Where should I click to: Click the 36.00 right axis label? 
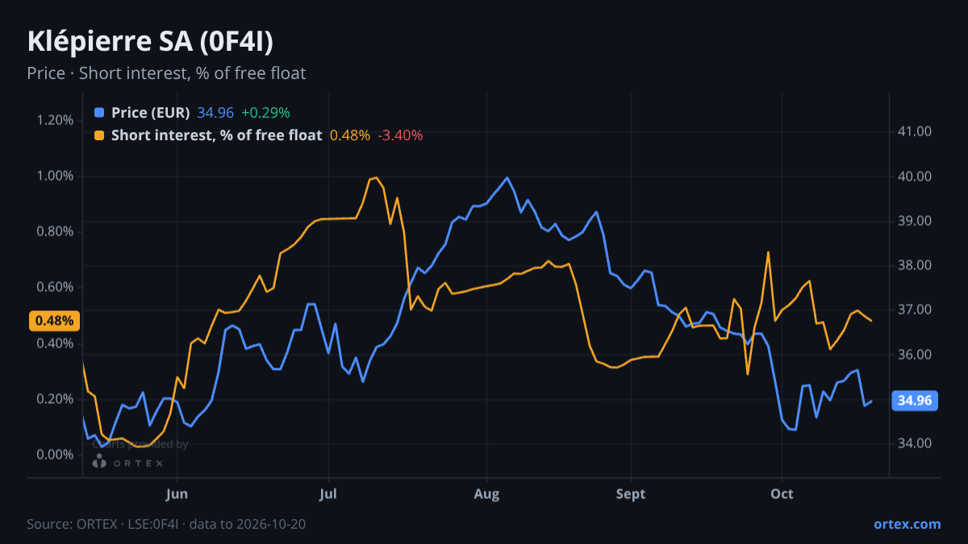point(914,355)
